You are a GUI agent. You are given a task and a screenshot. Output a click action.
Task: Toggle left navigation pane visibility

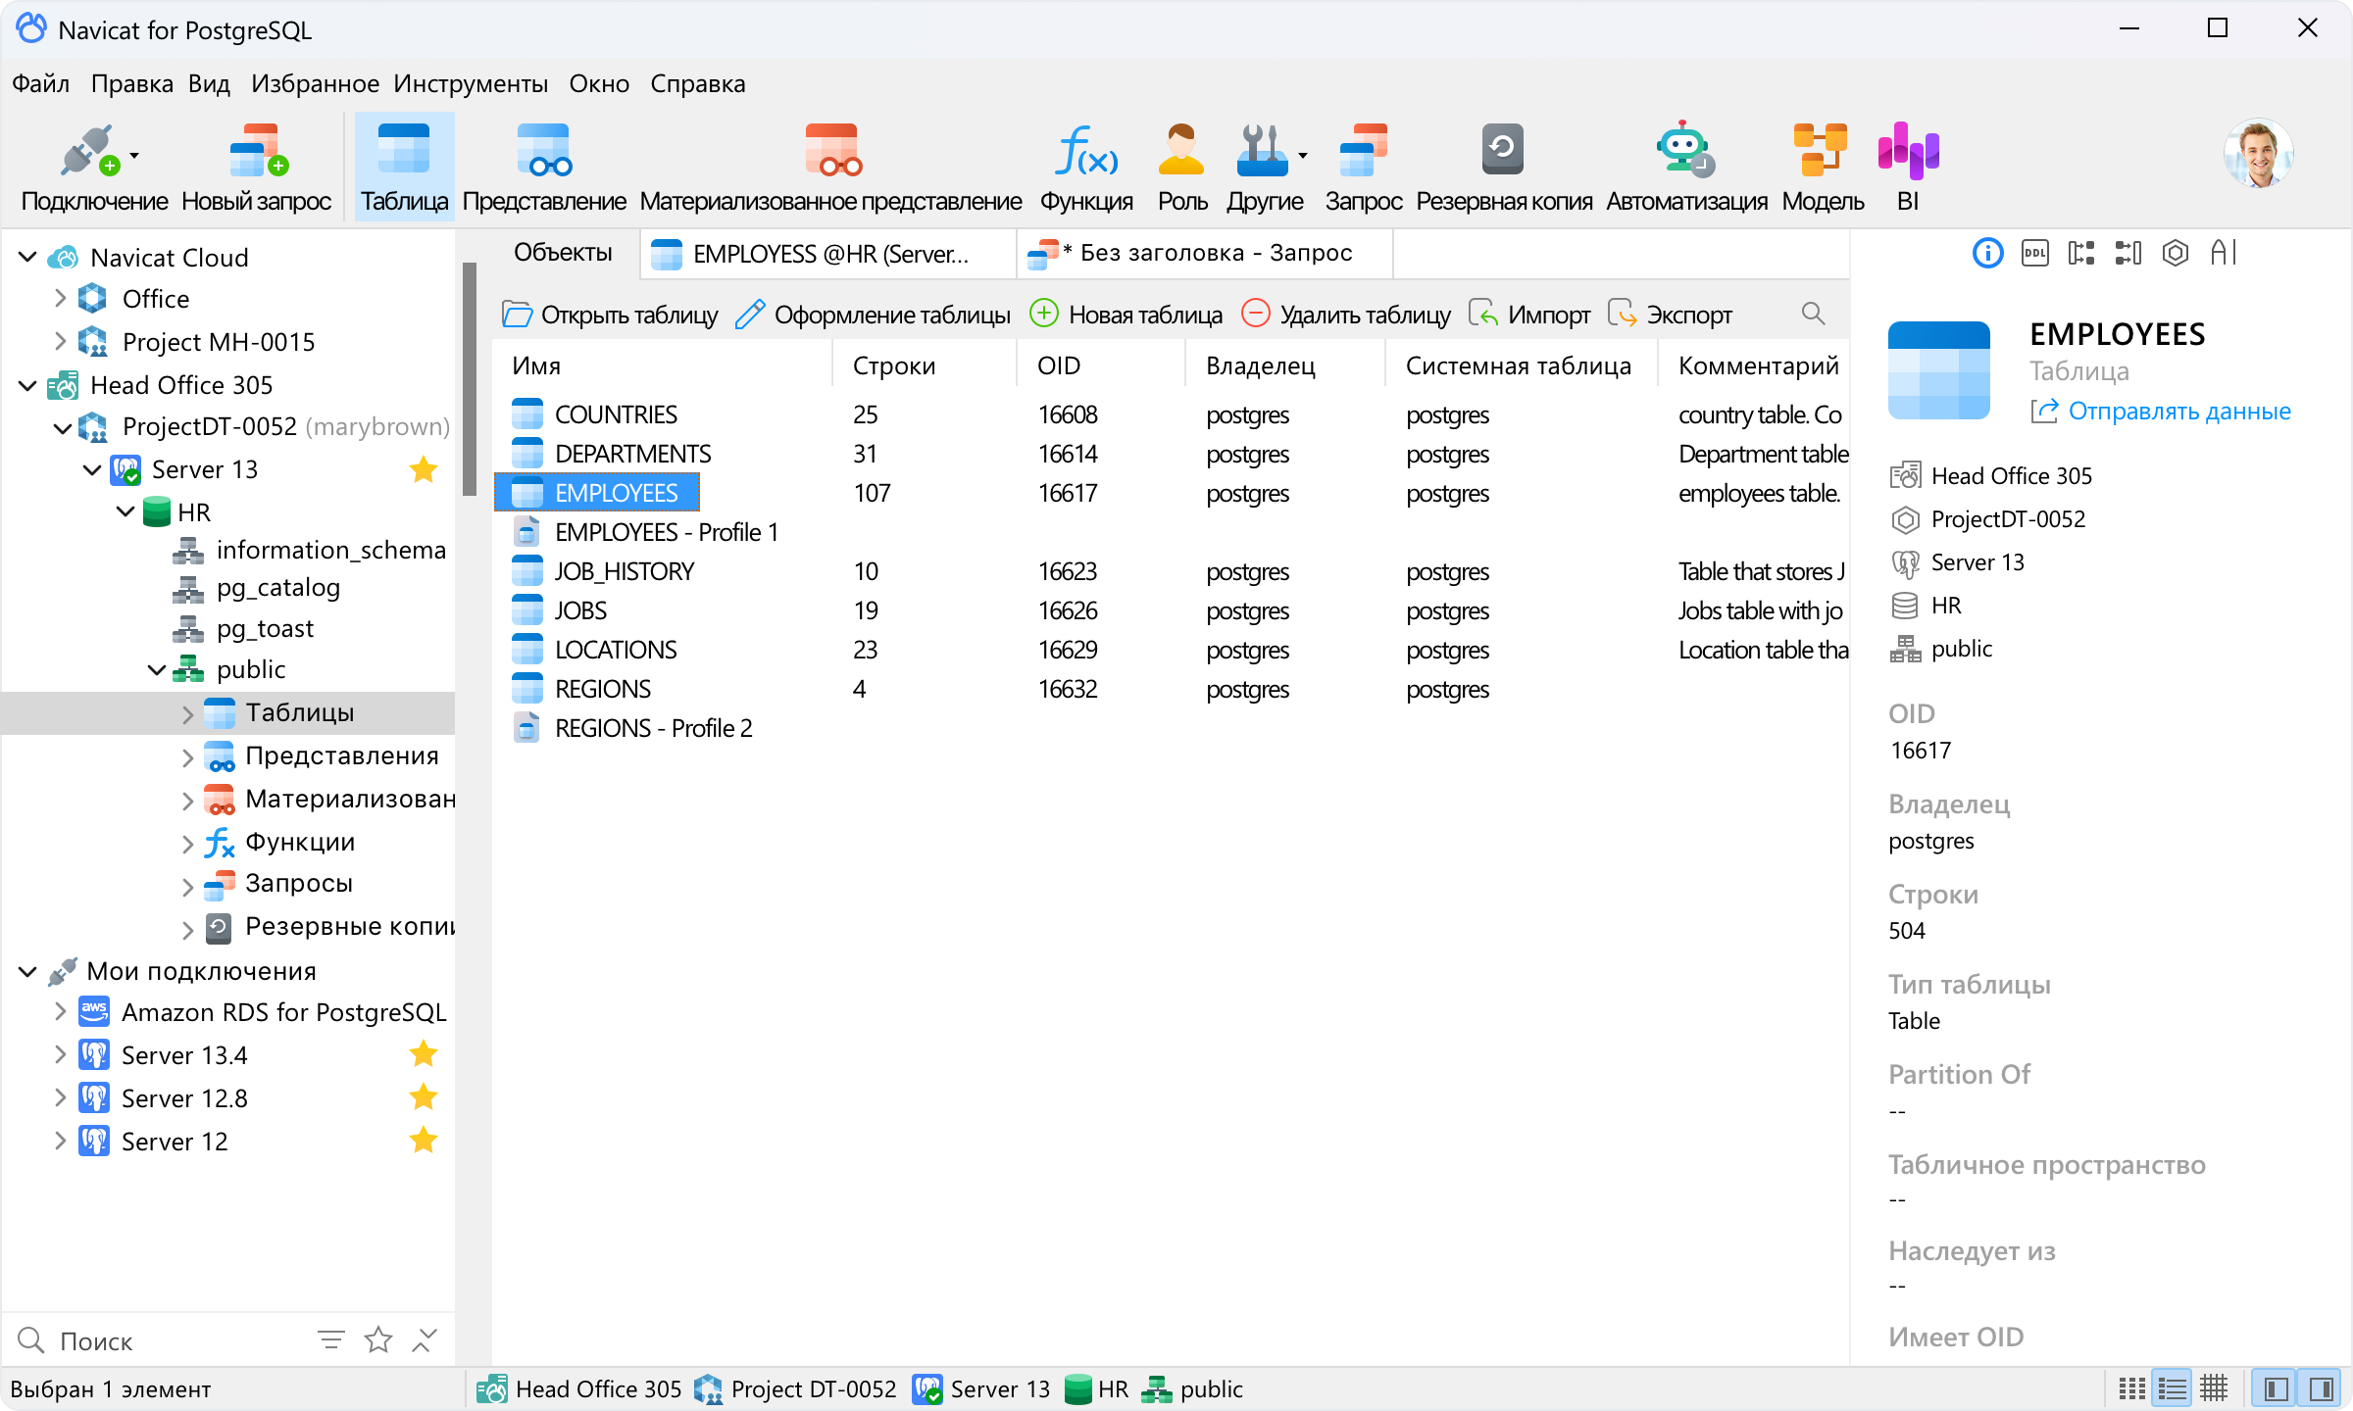(2277, 1388)
